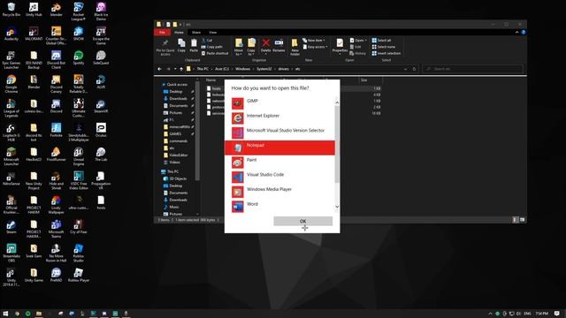Open Music under This PC

tap(173, 207)
